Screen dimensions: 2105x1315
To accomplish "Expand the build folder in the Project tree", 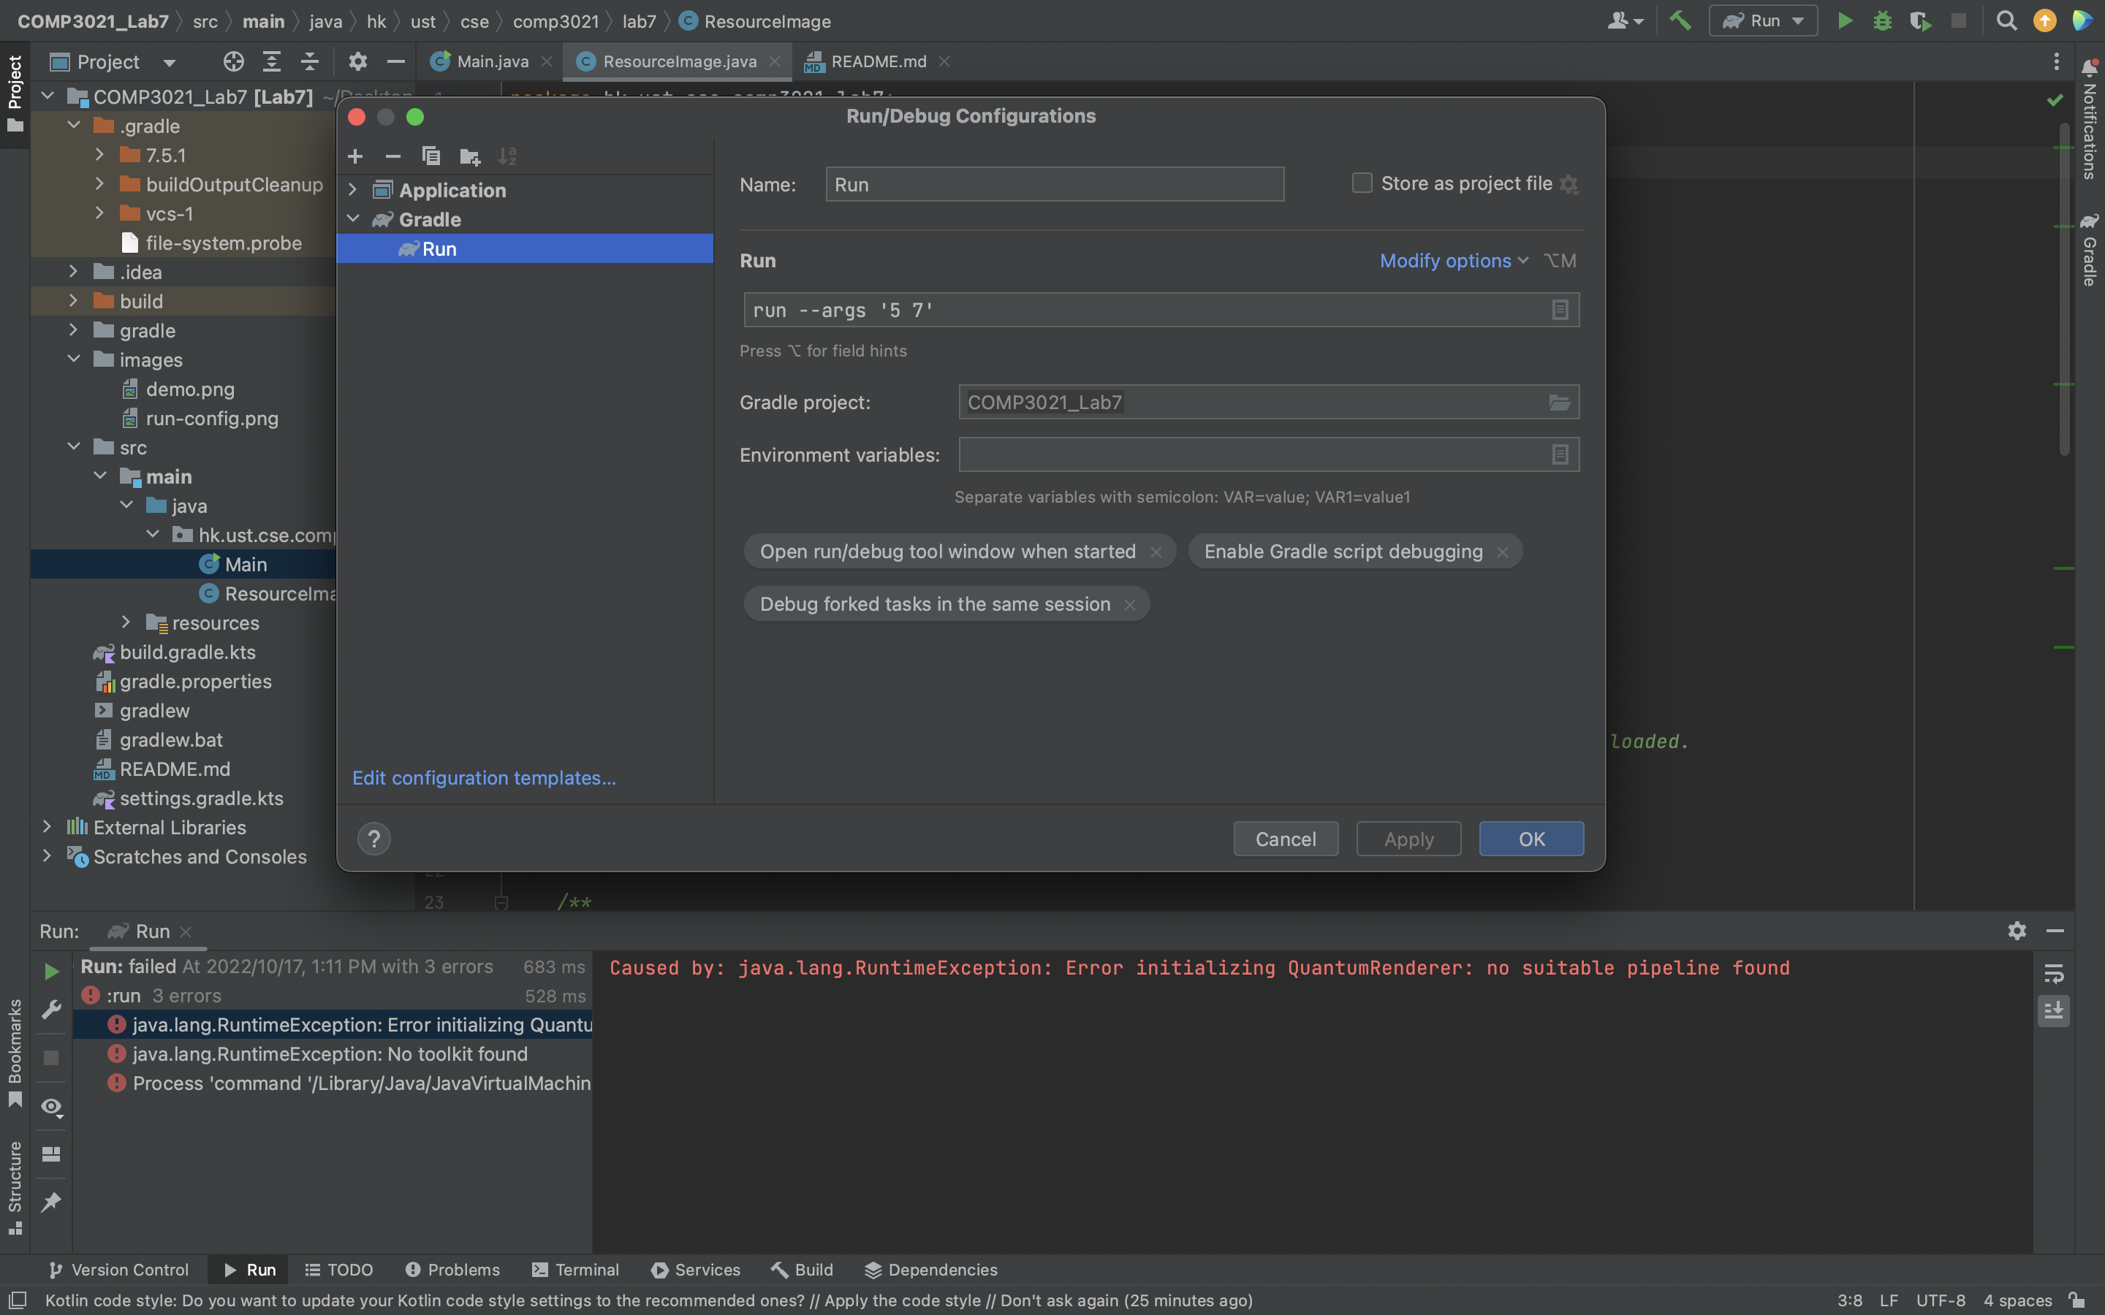I will [73, 301].
